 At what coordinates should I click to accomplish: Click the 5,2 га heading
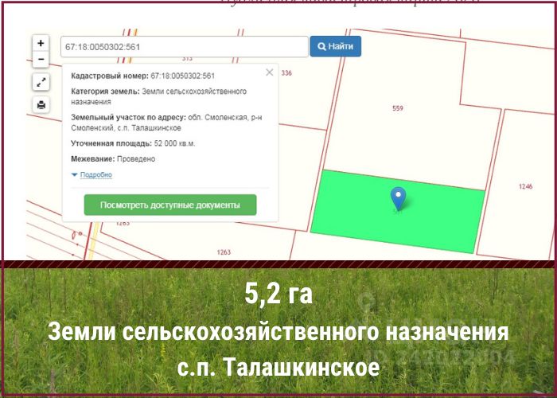click(x=278, y=294)
